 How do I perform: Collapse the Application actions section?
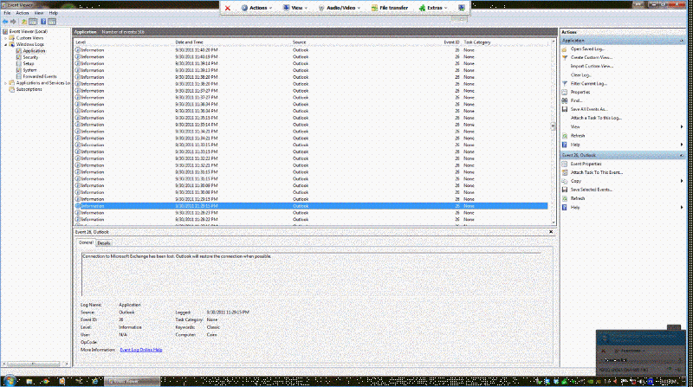tap(681, 41)
